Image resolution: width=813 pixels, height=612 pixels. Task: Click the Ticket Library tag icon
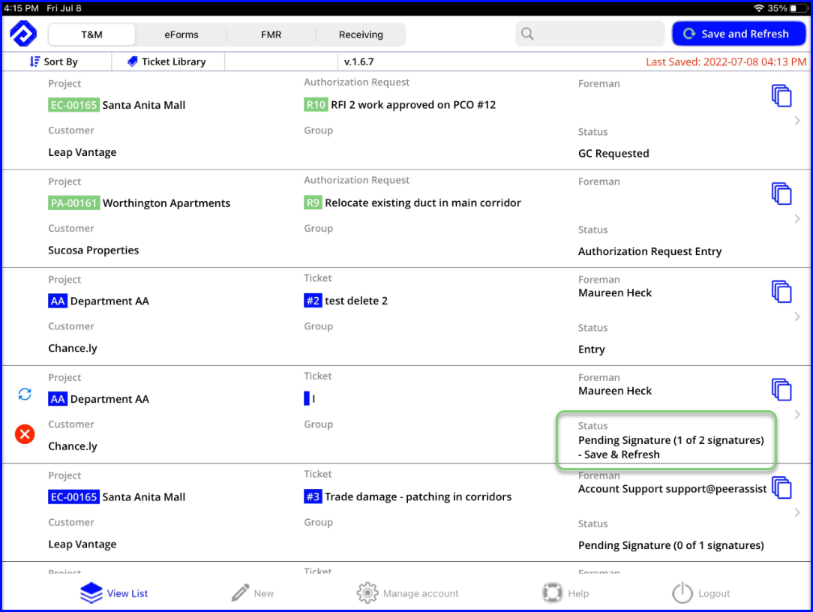tap(132, 61)
